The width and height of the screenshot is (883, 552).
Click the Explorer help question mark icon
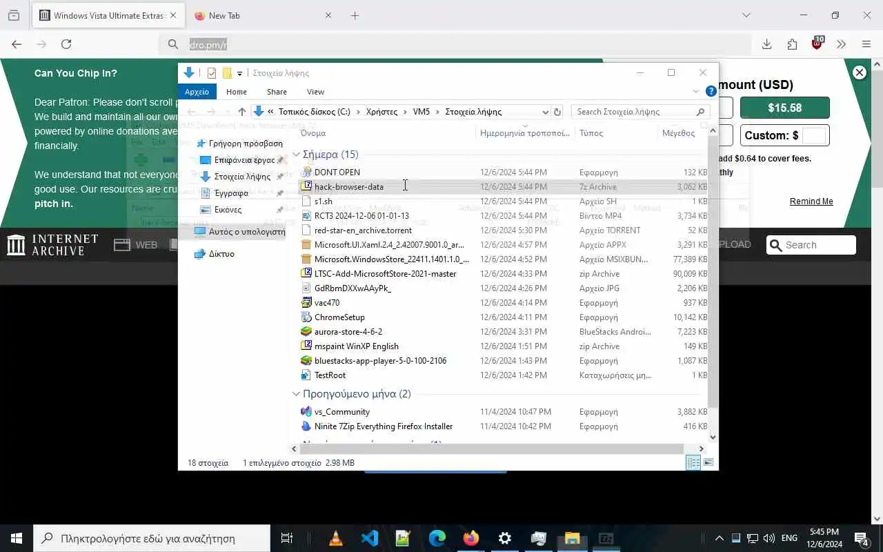click(x=711, y=91)
